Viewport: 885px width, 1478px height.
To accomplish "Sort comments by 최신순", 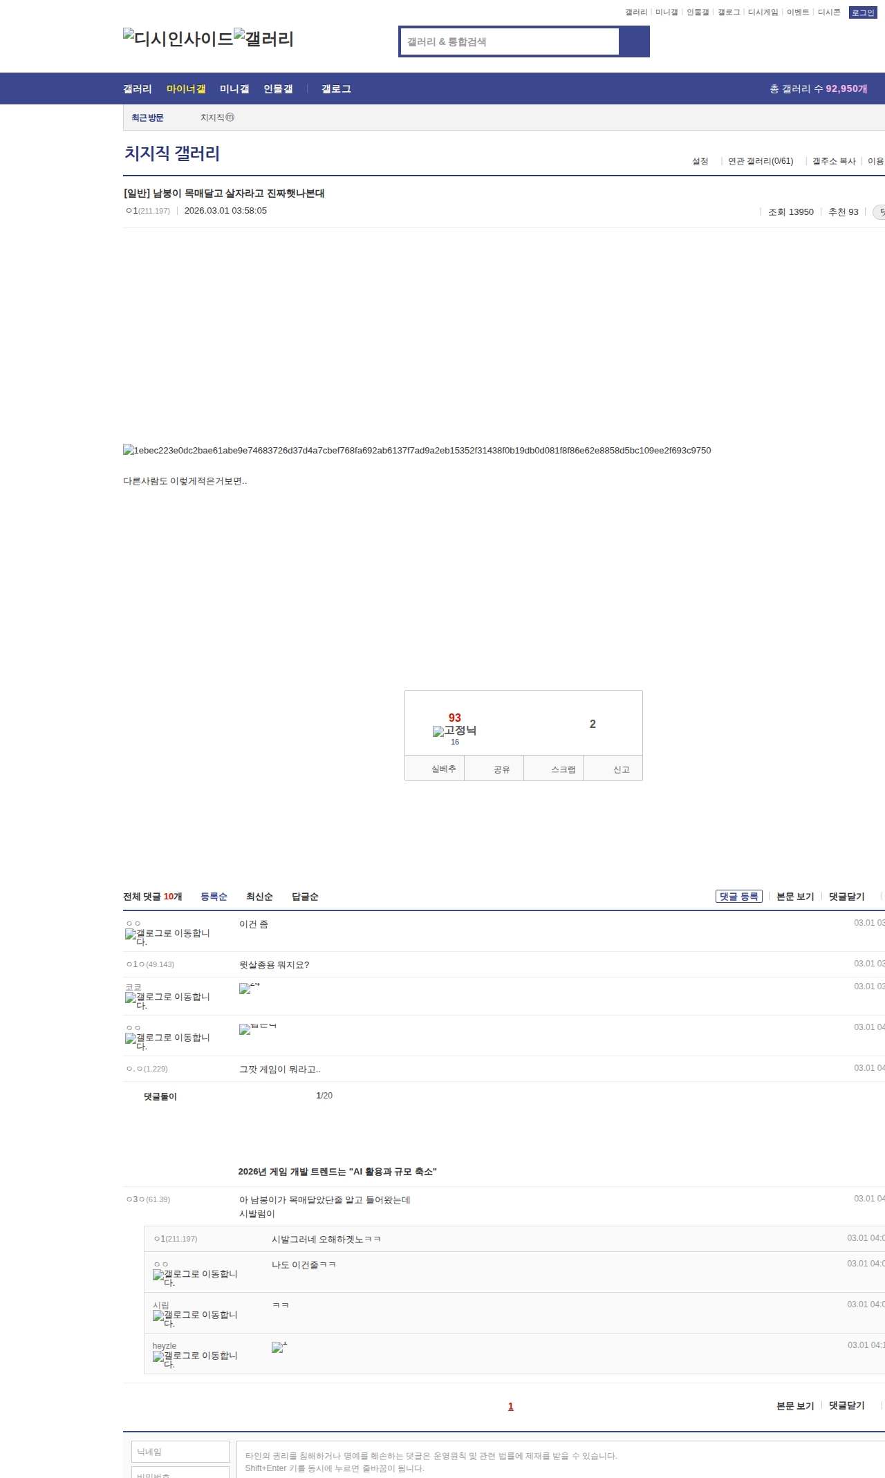I will (259, 897).
